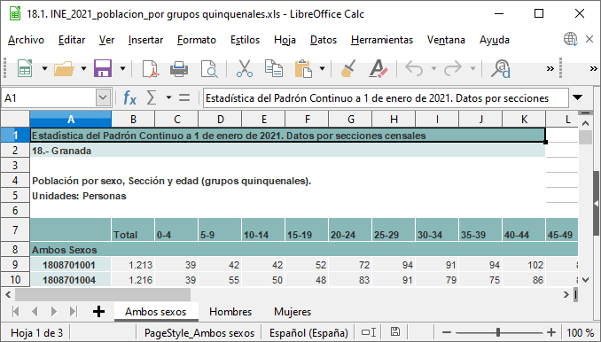Close document with menu bar X
Viewport: 601px width, 342px height.
[x=589, y=39]
